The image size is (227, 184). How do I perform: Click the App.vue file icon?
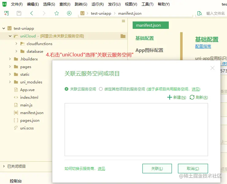coord(16,90)
